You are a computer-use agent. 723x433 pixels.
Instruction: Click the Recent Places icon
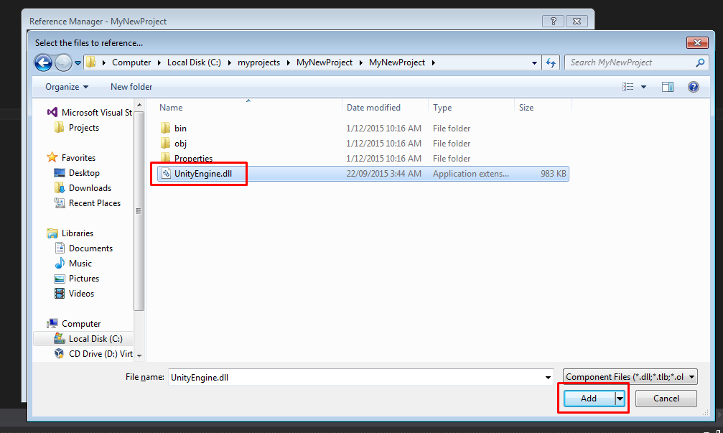click(x=59, y=203)
